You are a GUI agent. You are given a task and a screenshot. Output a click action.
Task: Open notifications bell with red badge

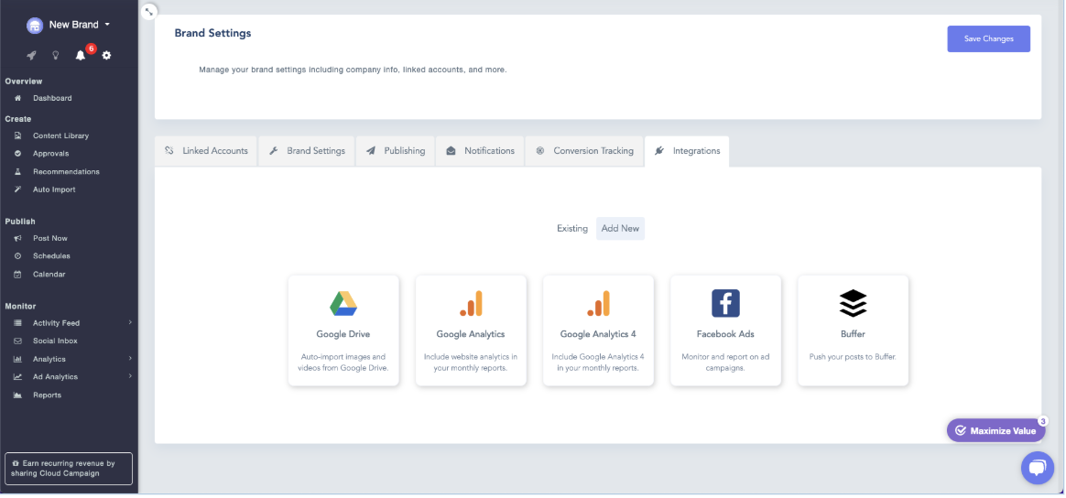(81, 55)
